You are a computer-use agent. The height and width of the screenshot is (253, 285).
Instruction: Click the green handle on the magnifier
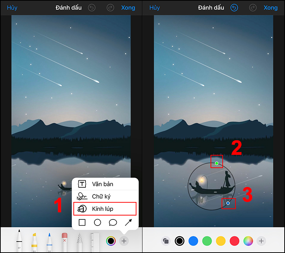coord(217,163)
